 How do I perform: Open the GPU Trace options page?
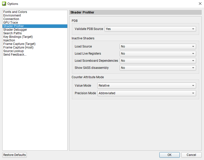click(10, 22)
